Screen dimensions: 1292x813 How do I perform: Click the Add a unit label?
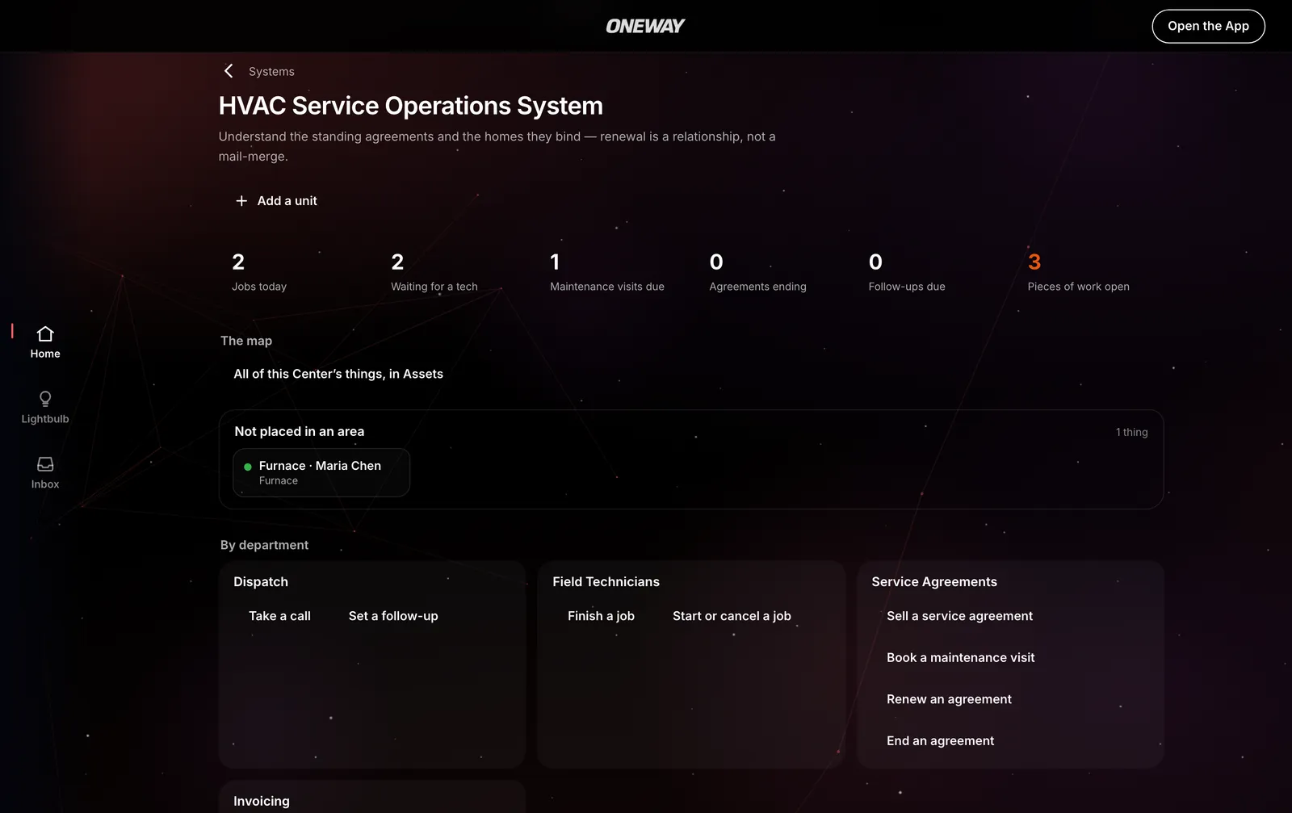287,201
